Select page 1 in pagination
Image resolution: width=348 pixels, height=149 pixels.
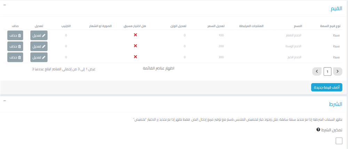[327, 72]
